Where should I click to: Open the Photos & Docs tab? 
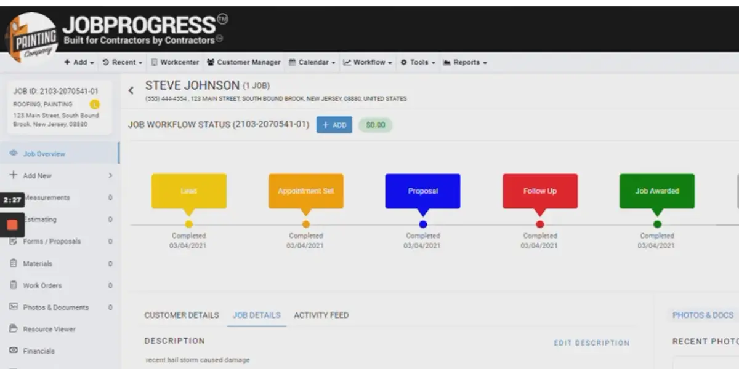(703, 315)
